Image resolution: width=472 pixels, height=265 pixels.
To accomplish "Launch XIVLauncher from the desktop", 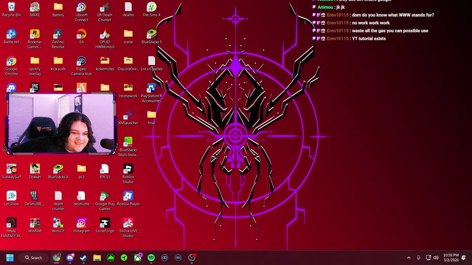I will [128, 118].
